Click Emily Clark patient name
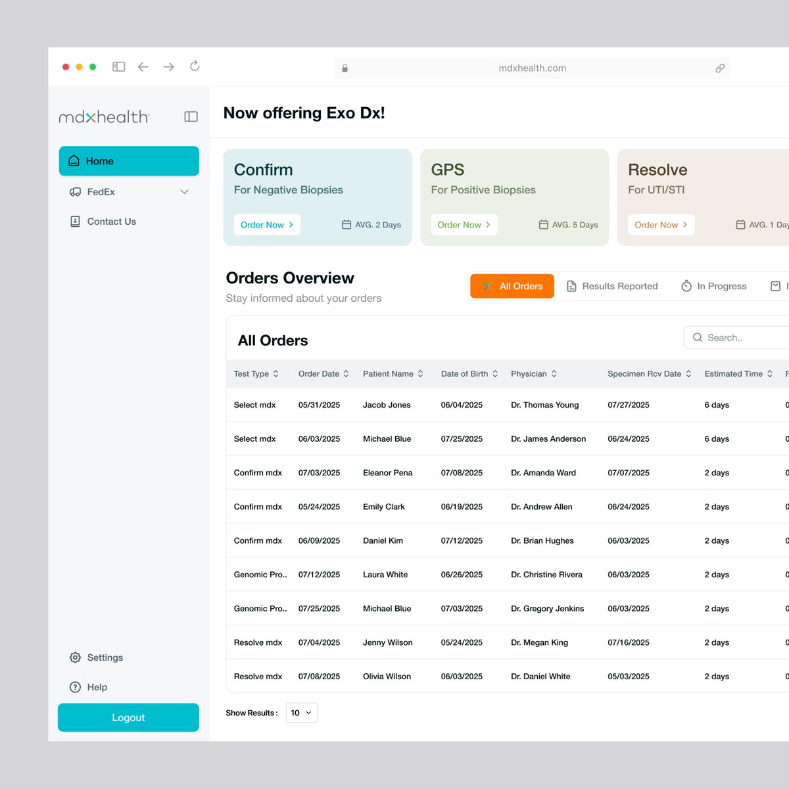The image size is (789, 789). [384, 507]
